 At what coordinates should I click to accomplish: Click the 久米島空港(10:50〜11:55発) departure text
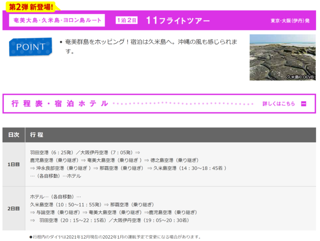[66, 205]
